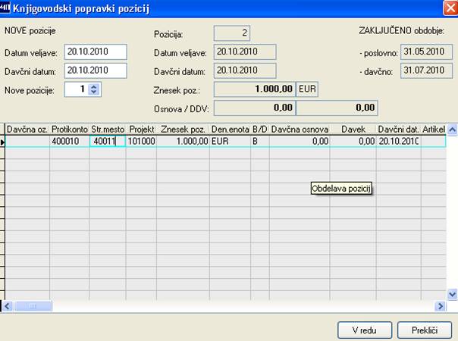Image resolution: width=458 pixels, height=341 pixels.
Task: Click the Davčna osnova column header
Action: [x=300, y=129]
